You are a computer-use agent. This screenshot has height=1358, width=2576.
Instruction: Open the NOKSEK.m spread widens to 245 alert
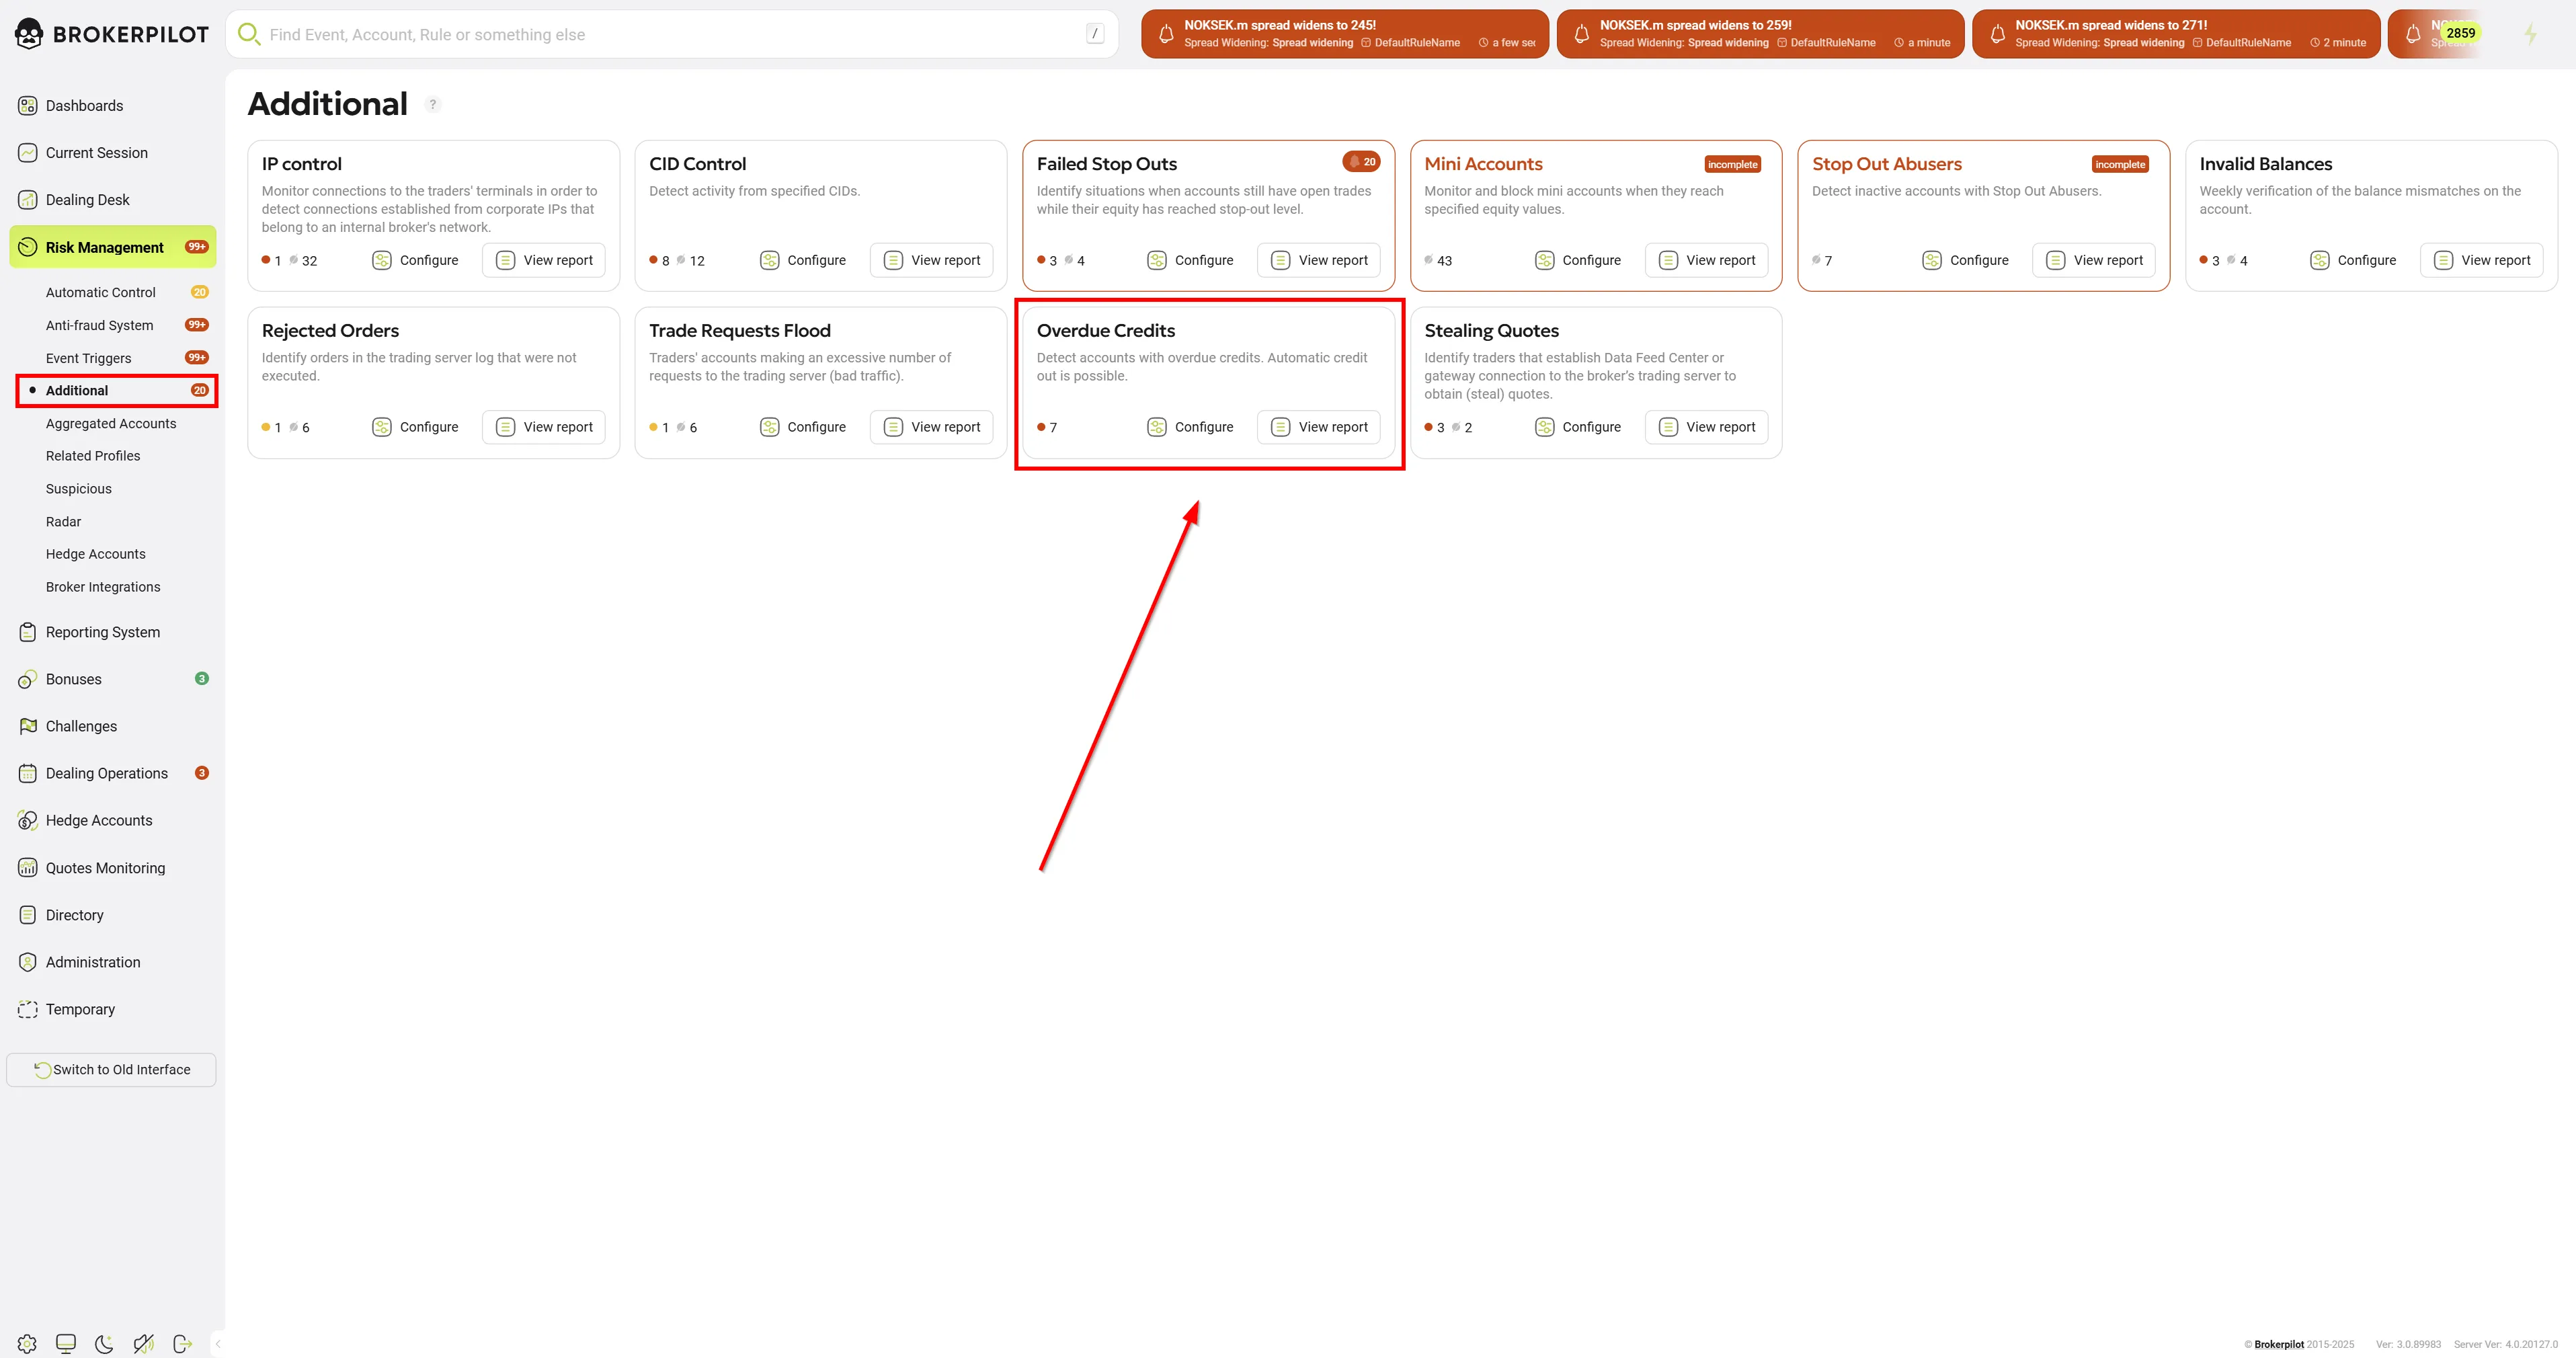[1344, 34]
